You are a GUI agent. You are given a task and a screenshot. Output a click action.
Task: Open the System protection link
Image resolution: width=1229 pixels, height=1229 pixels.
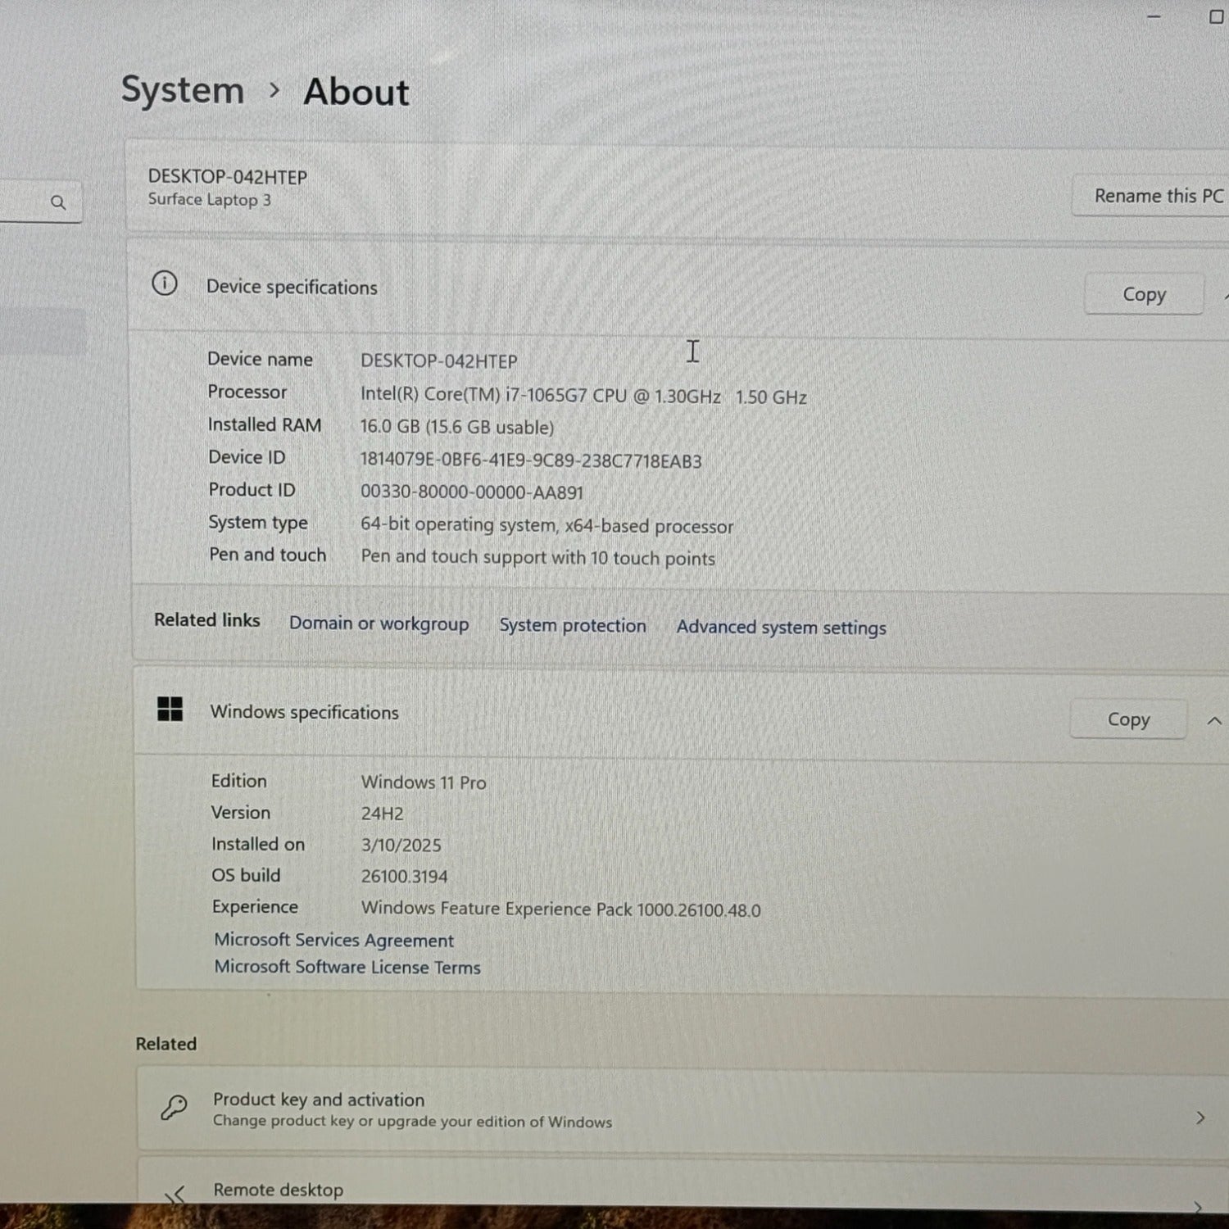click(x=572, y=625)
